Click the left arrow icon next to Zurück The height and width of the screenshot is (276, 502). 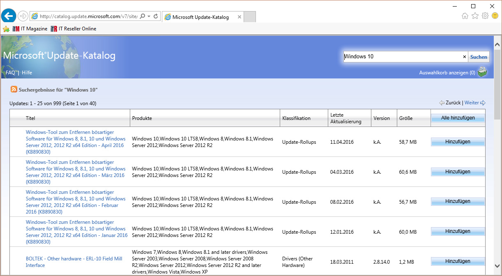[442, 103]
